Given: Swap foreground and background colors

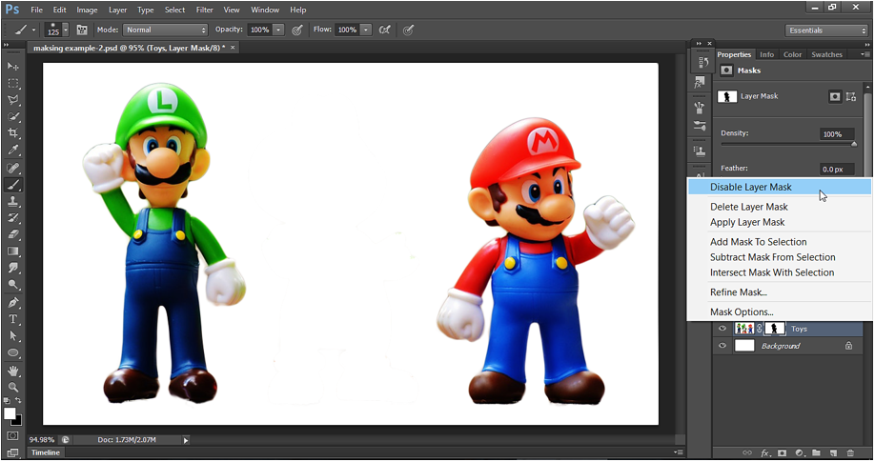Looking at the screenshot, I should click(x=18, y=401).
